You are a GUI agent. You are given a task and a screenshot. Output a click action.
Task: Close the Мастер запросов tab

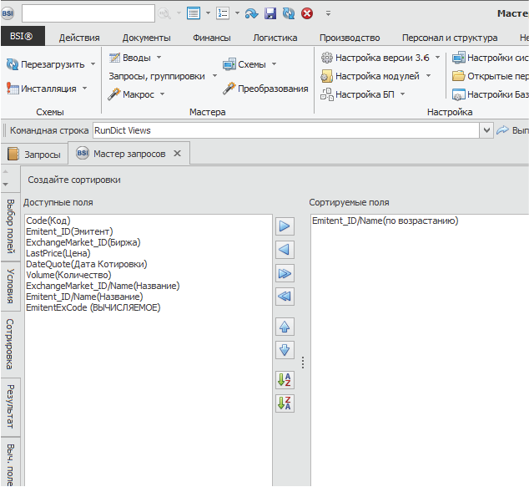(178, 154)
